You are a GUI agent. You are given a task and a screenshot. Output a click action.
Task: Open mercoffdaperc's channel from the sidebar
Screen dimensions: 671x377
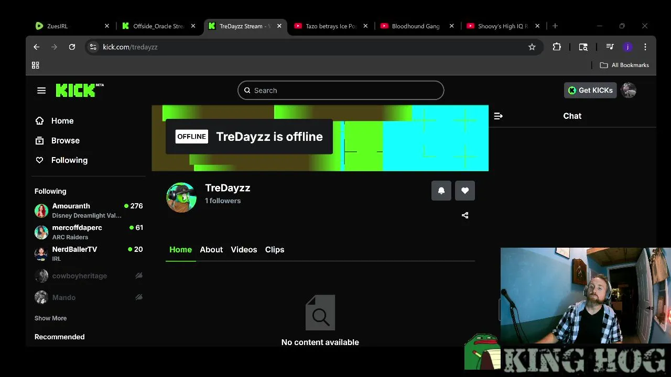point(89,232)
